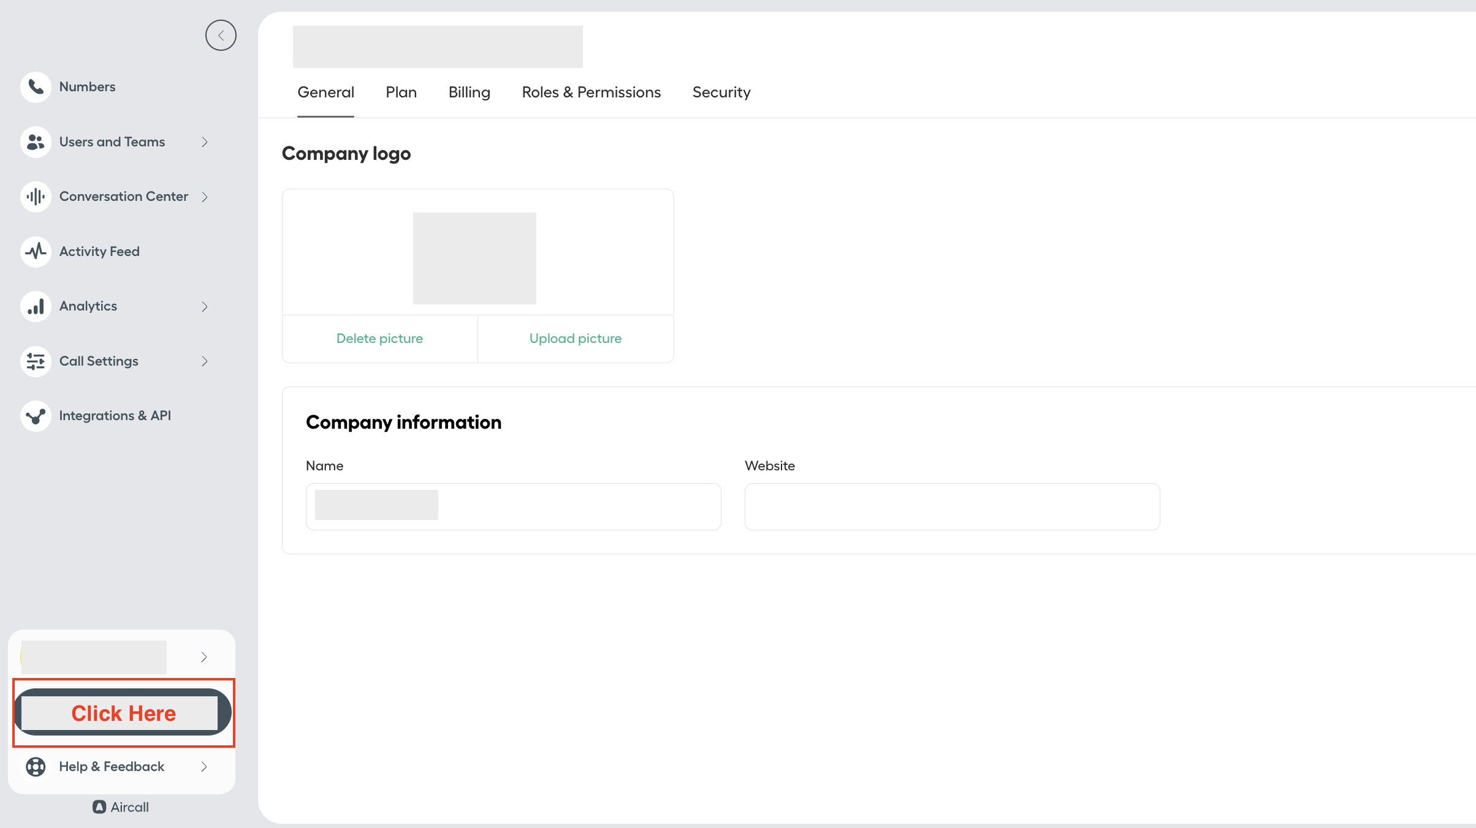Open the Numbers phone icon
Viewport: 1476px width, 828px height.
(36, 87)
